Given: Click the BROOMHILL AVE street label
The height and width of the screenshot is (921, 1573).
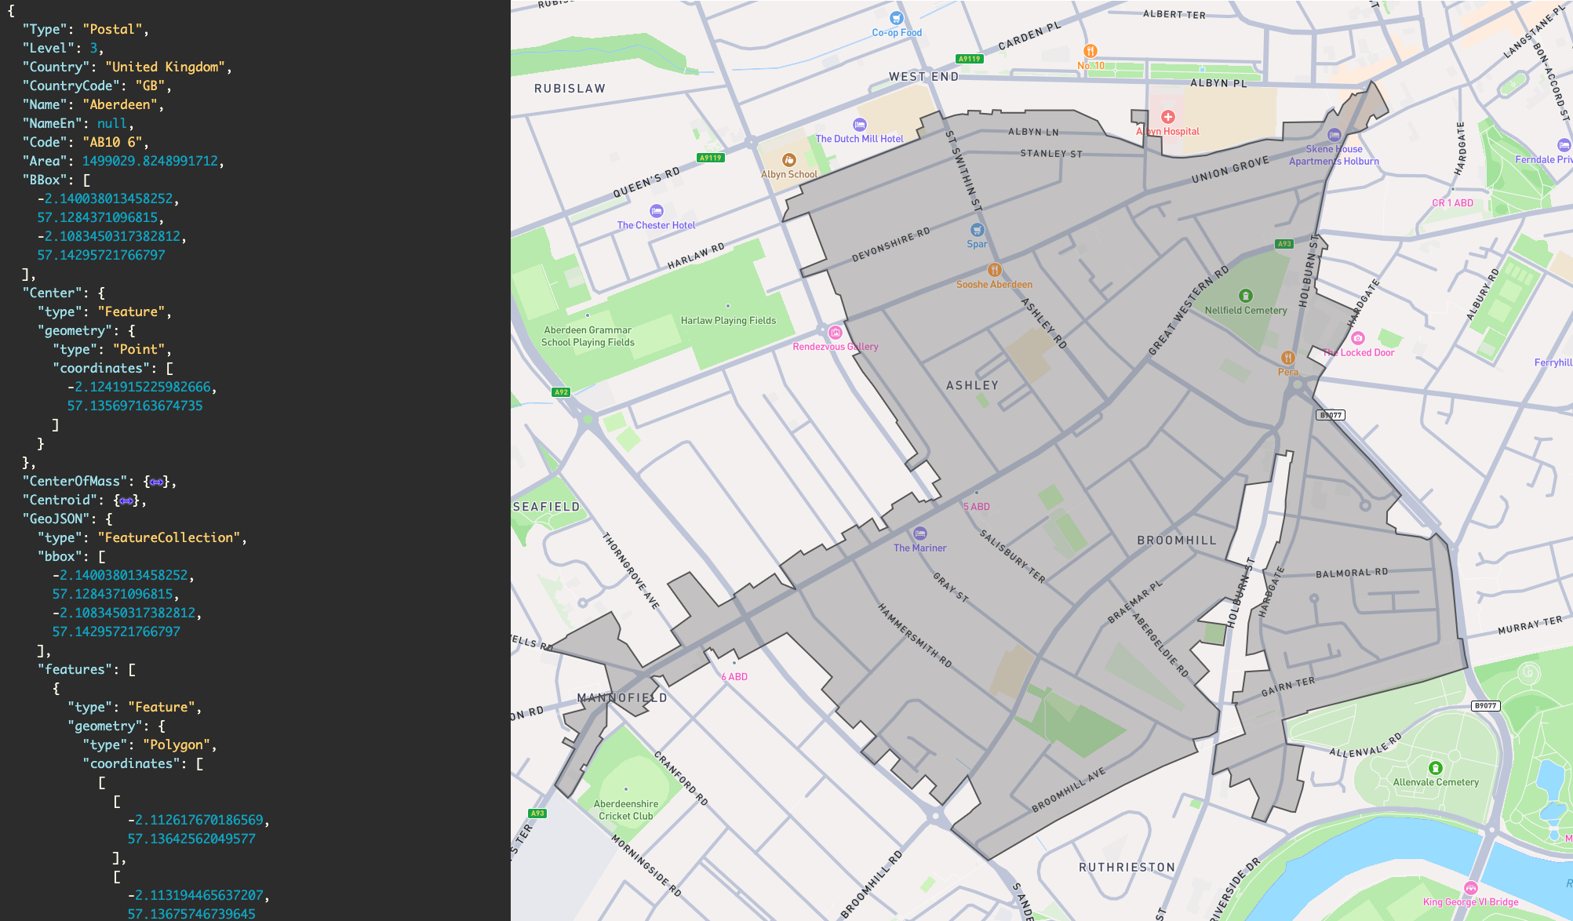Looking at the screenshot, I should tap(1069, 789).
